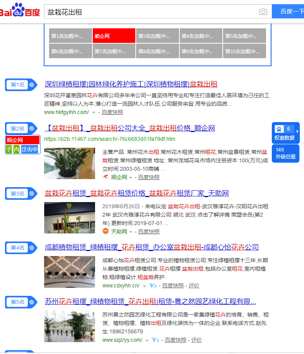Open 成都植物租赁 心怡花卉公司 result link

pyautogui.click(x=152, y=247)
